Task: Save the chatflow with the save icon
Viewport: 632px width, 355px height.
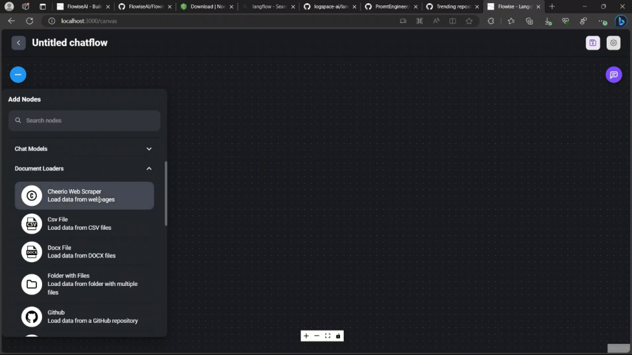Action: click(x=592, y=43)
